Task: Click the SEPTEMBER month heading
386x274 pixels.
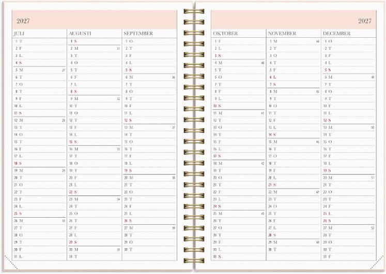Action: (x=138, y=34)
